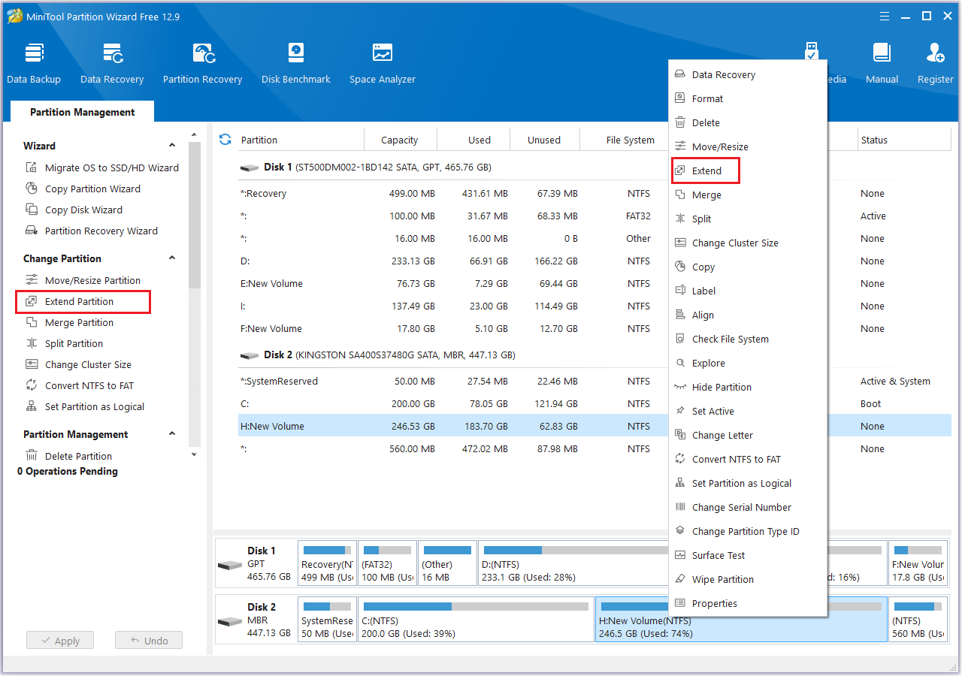Sort by the Capacity column header

click(x=400, y=140)
